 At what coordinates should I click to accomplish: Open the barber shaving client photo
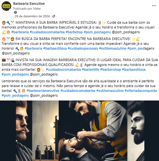click(93, 131)
